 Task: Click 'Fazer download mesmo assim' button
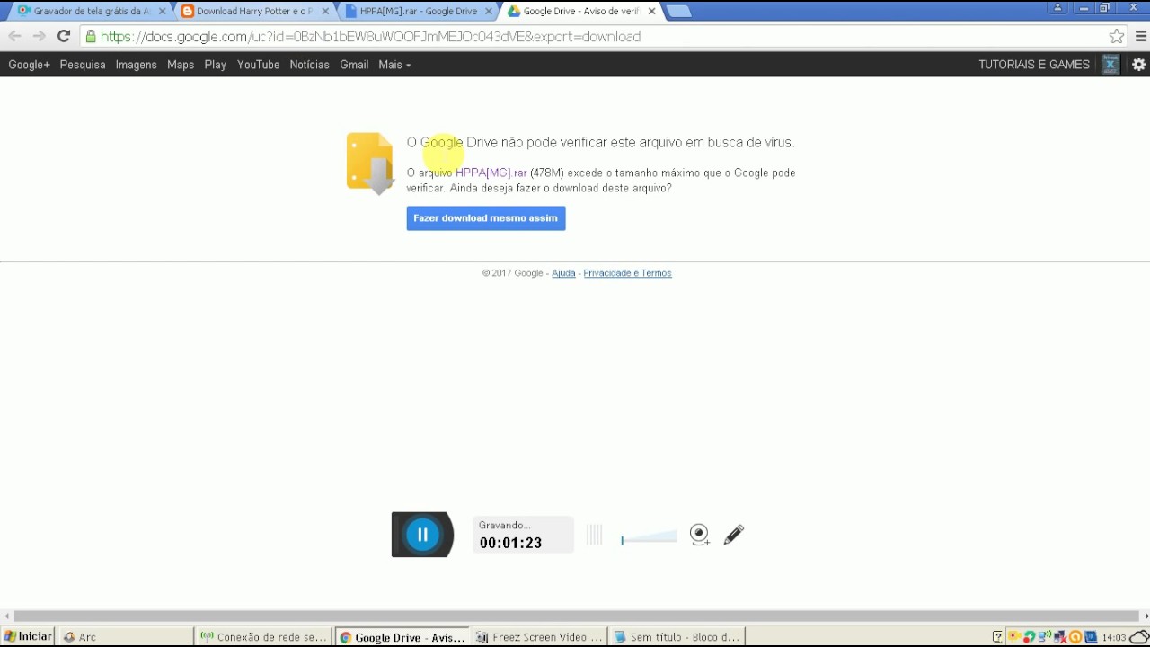pyautogui.click(x=486, y=218)
